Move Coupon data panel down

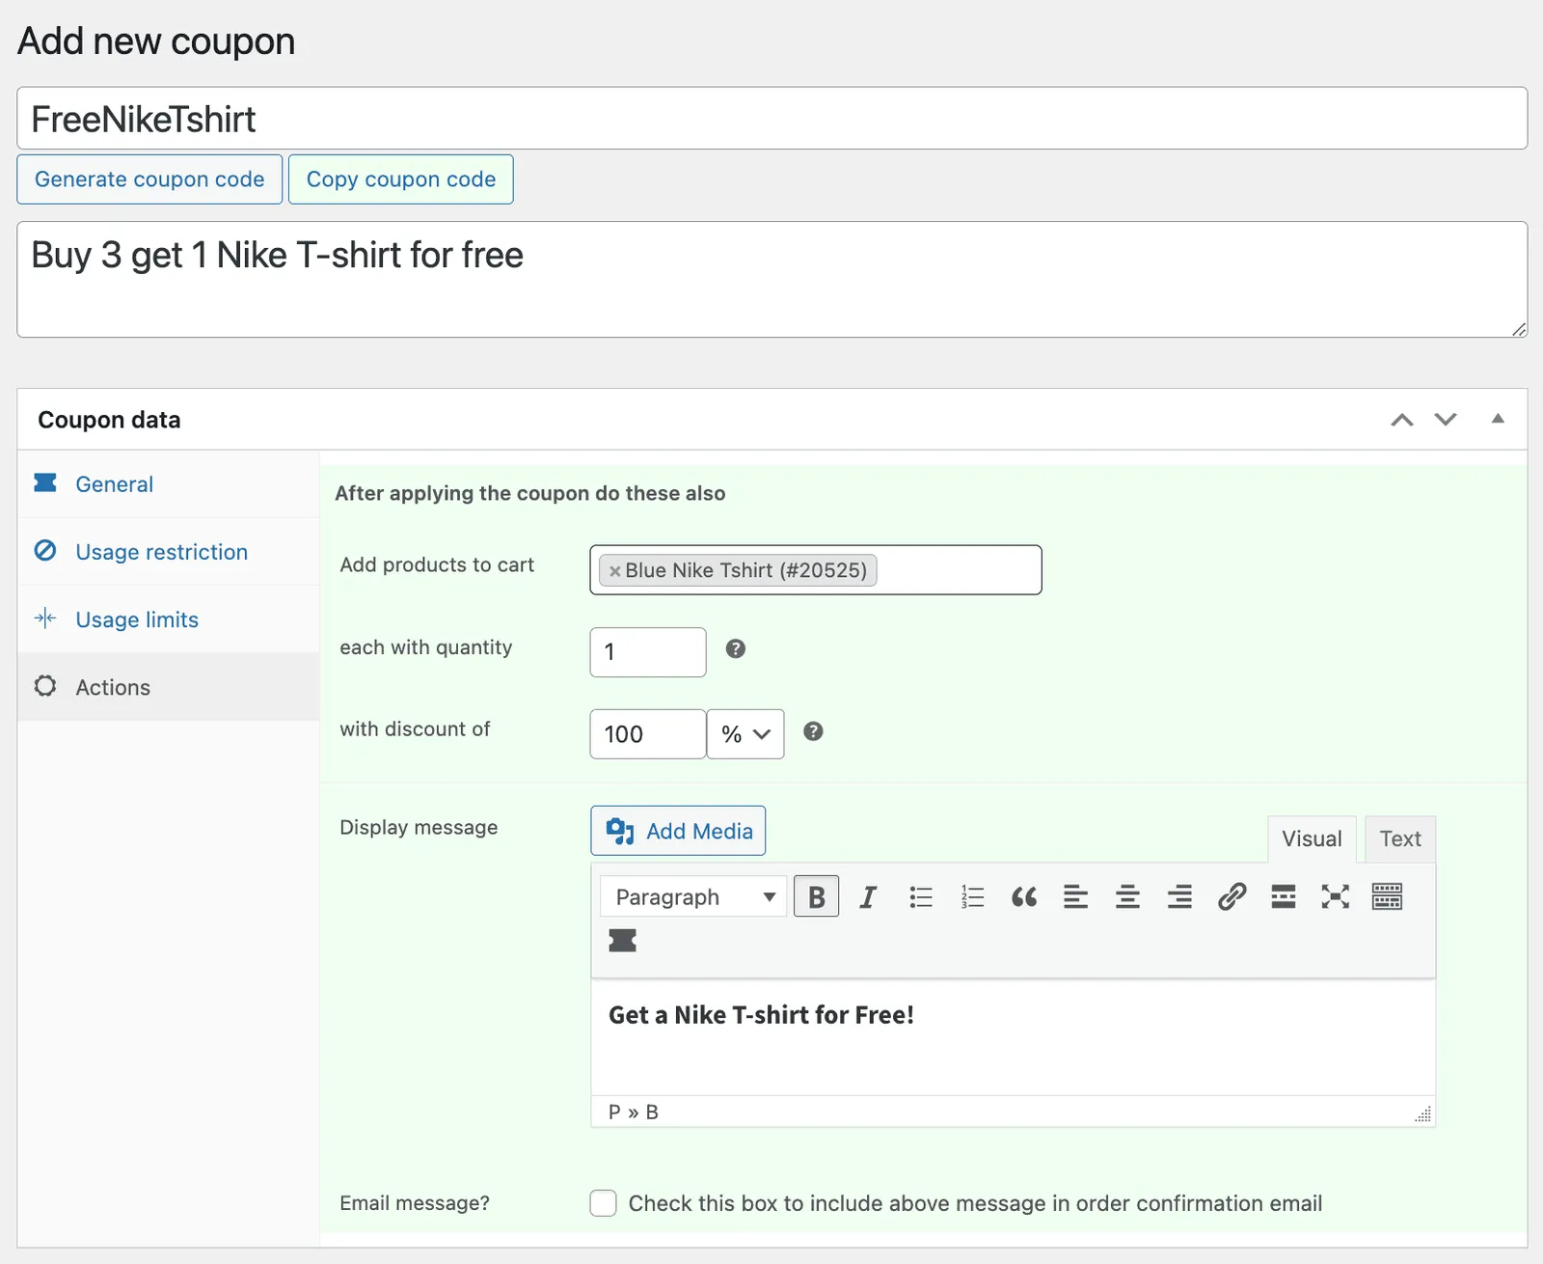pos(1446,420)
